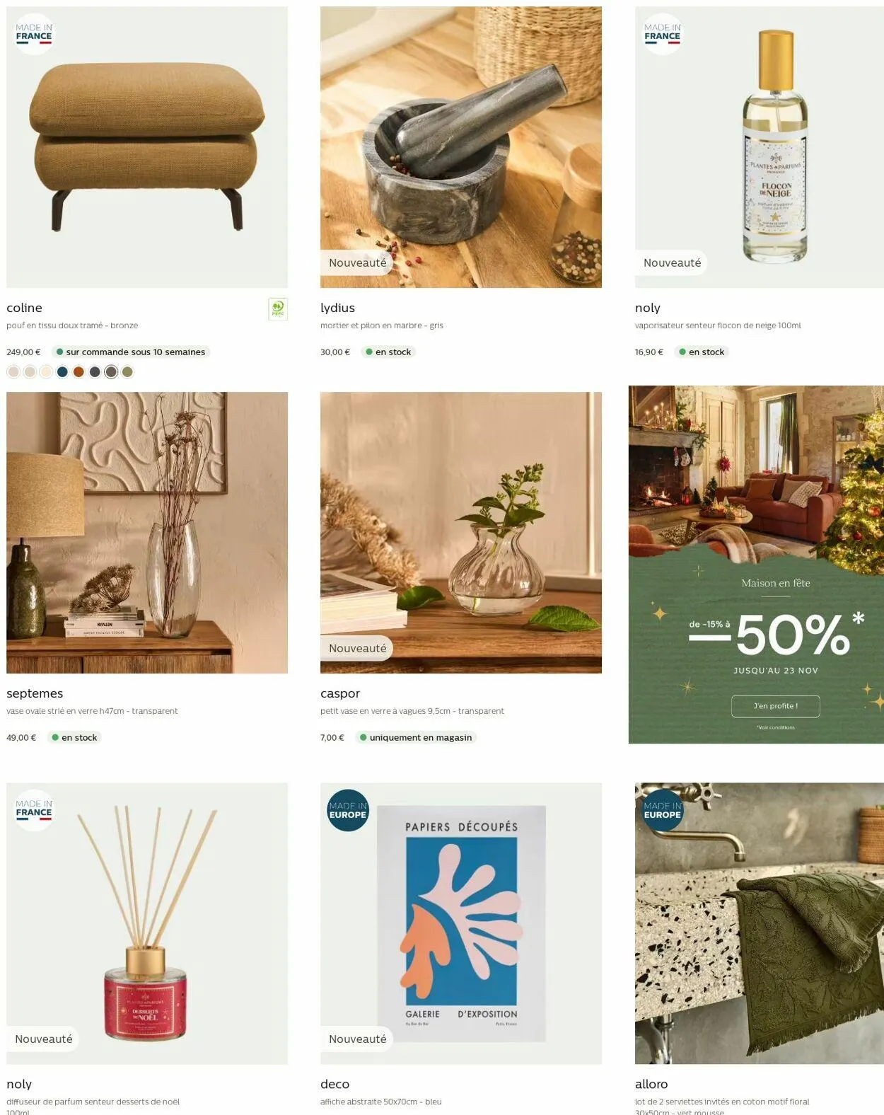
Task: Click the Nouveauté badge on lydius mortar image
Action: pos(357,262)
